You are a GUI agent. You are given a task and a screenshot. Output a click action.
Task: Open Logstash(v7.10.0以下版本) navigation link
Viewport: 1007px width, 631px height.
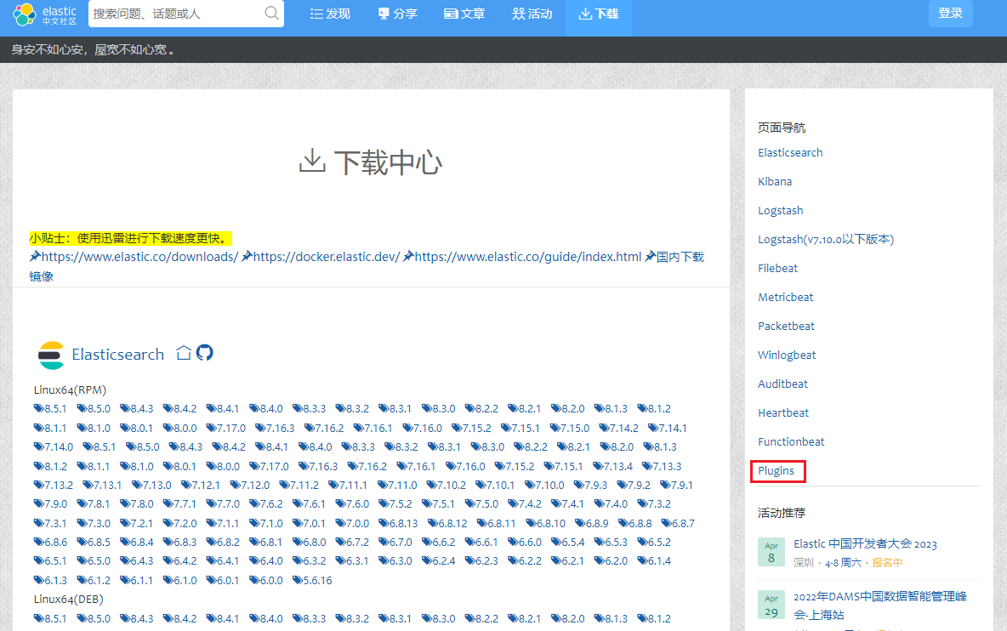[826, 240]
